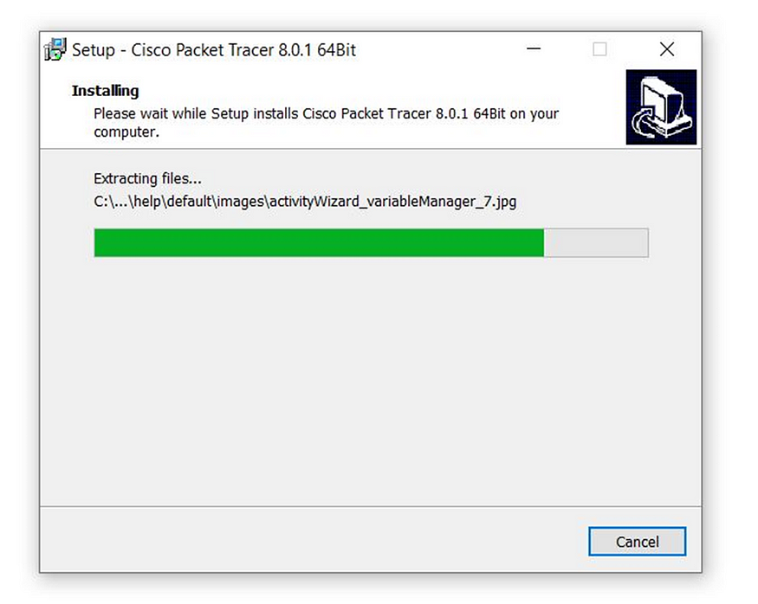Click the bold "Installing" heading
The height and width of the screenshot is (604, 758).
[106, 91]
